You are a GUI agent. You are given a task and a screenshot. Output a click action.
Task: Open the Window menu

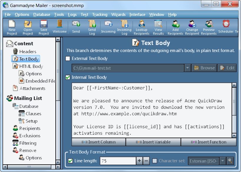(x=157, y=15)
